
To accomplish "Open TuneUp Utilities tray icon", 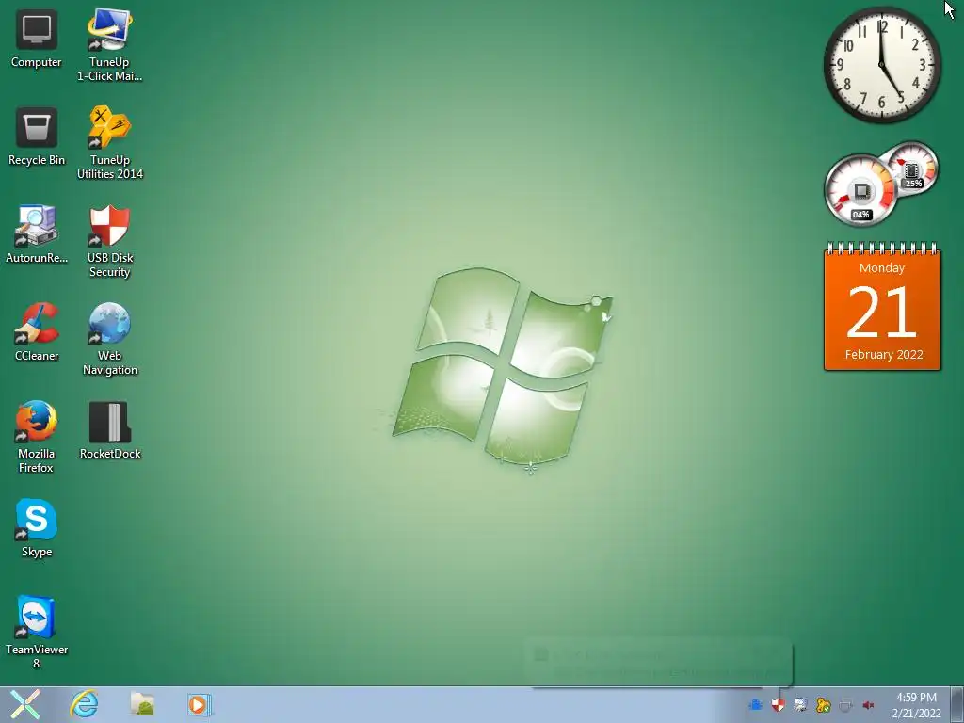I will (823, 704).
